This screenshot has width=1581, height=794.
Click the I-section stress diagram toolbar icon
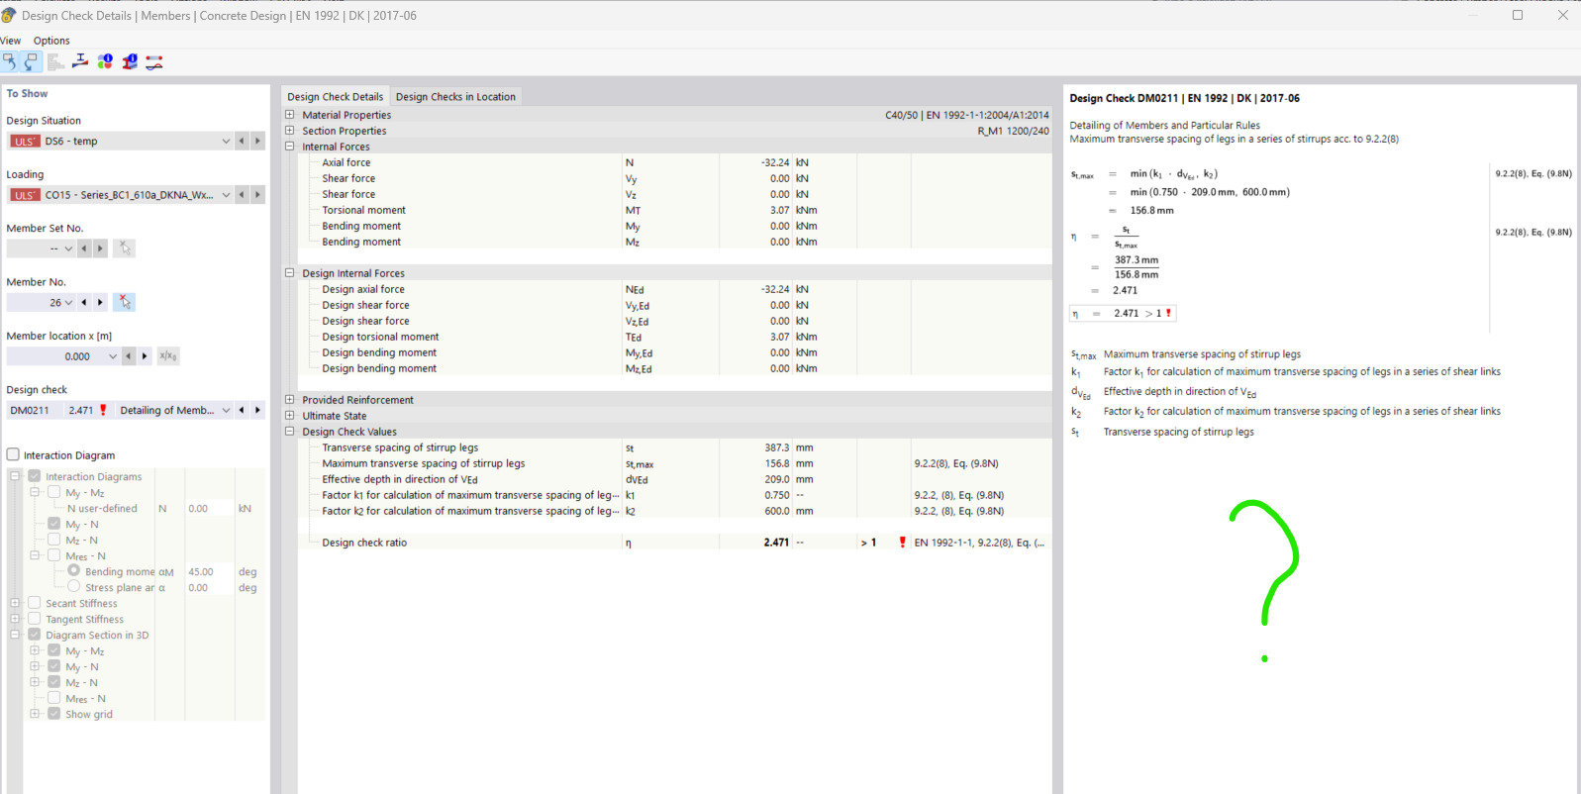(x=80, y=61)
